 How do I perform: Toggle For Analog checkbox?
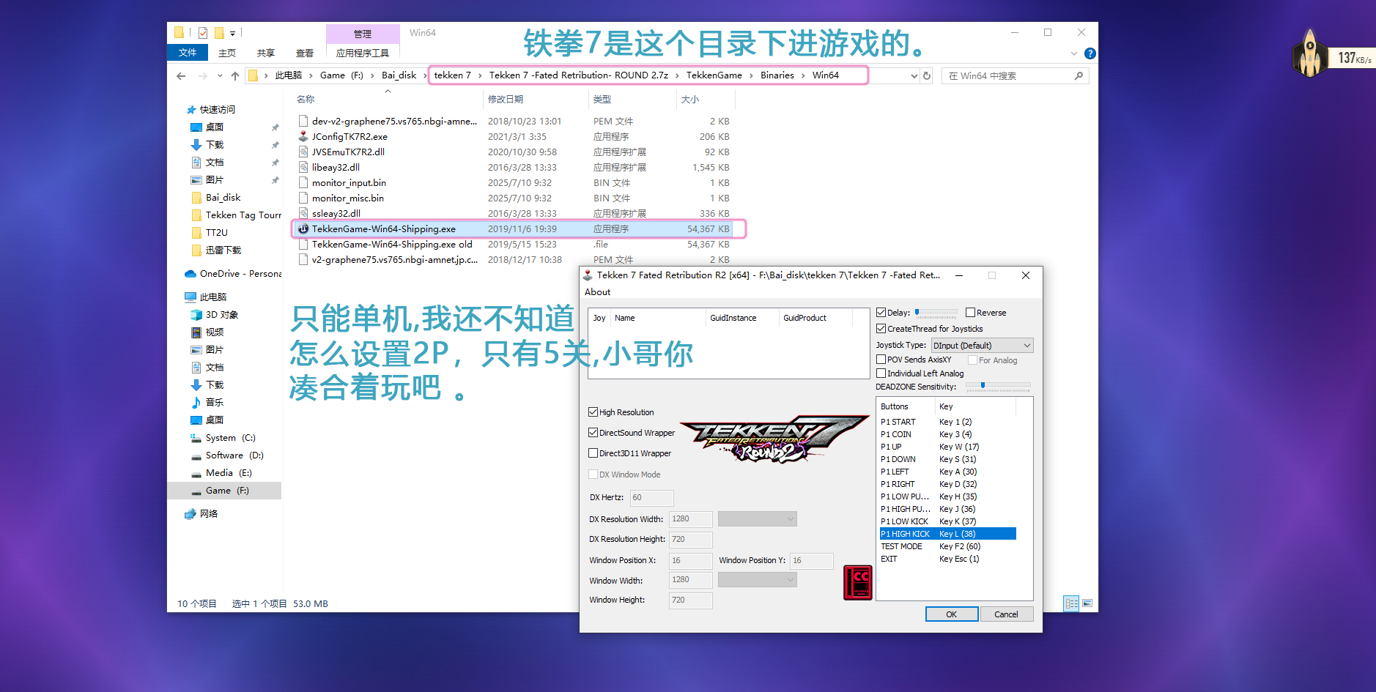973,360
